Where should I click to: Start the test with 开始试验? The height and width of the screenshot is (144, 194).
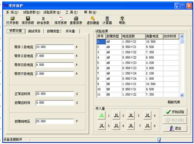175,112
